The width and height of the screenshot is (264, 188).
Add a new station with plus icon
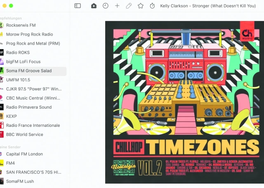[117, 6]
